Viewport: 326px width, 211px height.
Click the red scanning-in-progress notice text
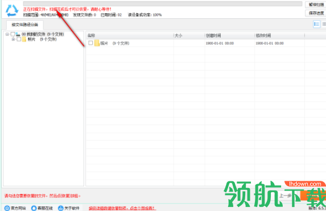(x=67, y=9)
